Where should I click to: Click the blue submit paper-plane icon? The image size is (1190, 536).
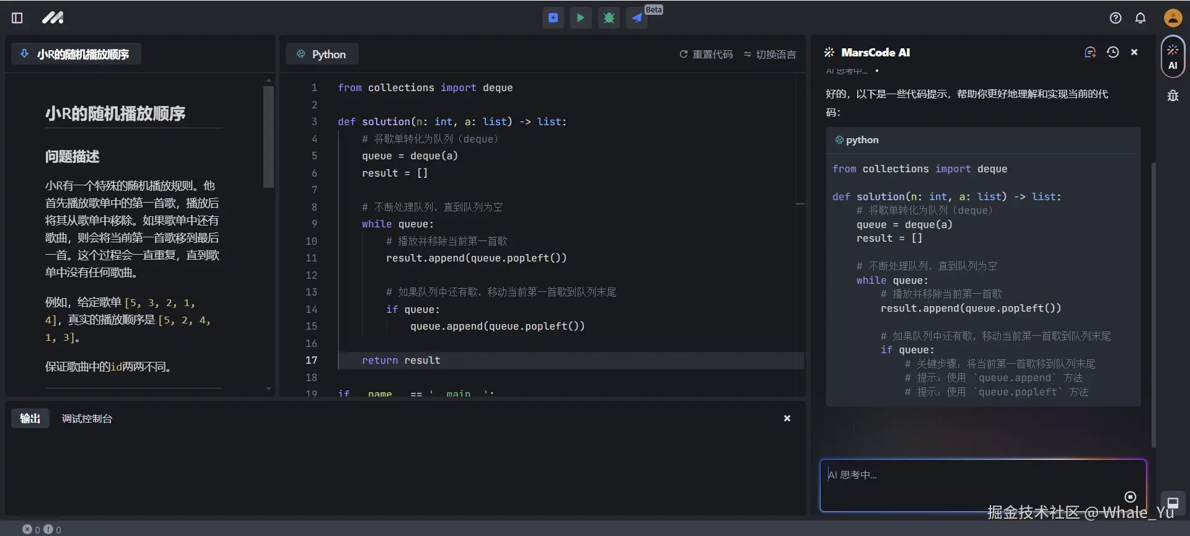point(637,18)
